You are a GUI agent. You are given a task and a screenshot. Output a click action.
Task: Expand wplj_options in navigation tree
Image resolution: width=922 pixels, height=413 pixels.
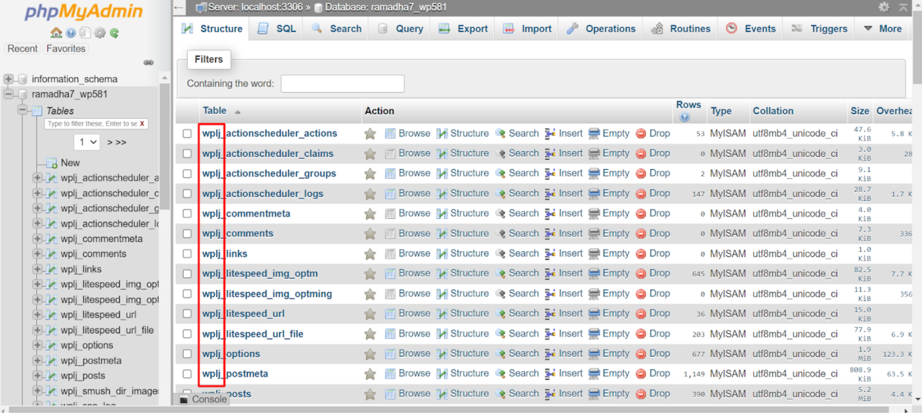coord(37,345)
